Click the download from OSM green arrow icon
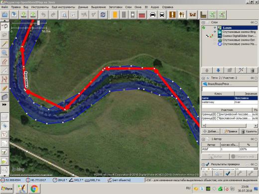The image size is (259, 194). (24, 15)
